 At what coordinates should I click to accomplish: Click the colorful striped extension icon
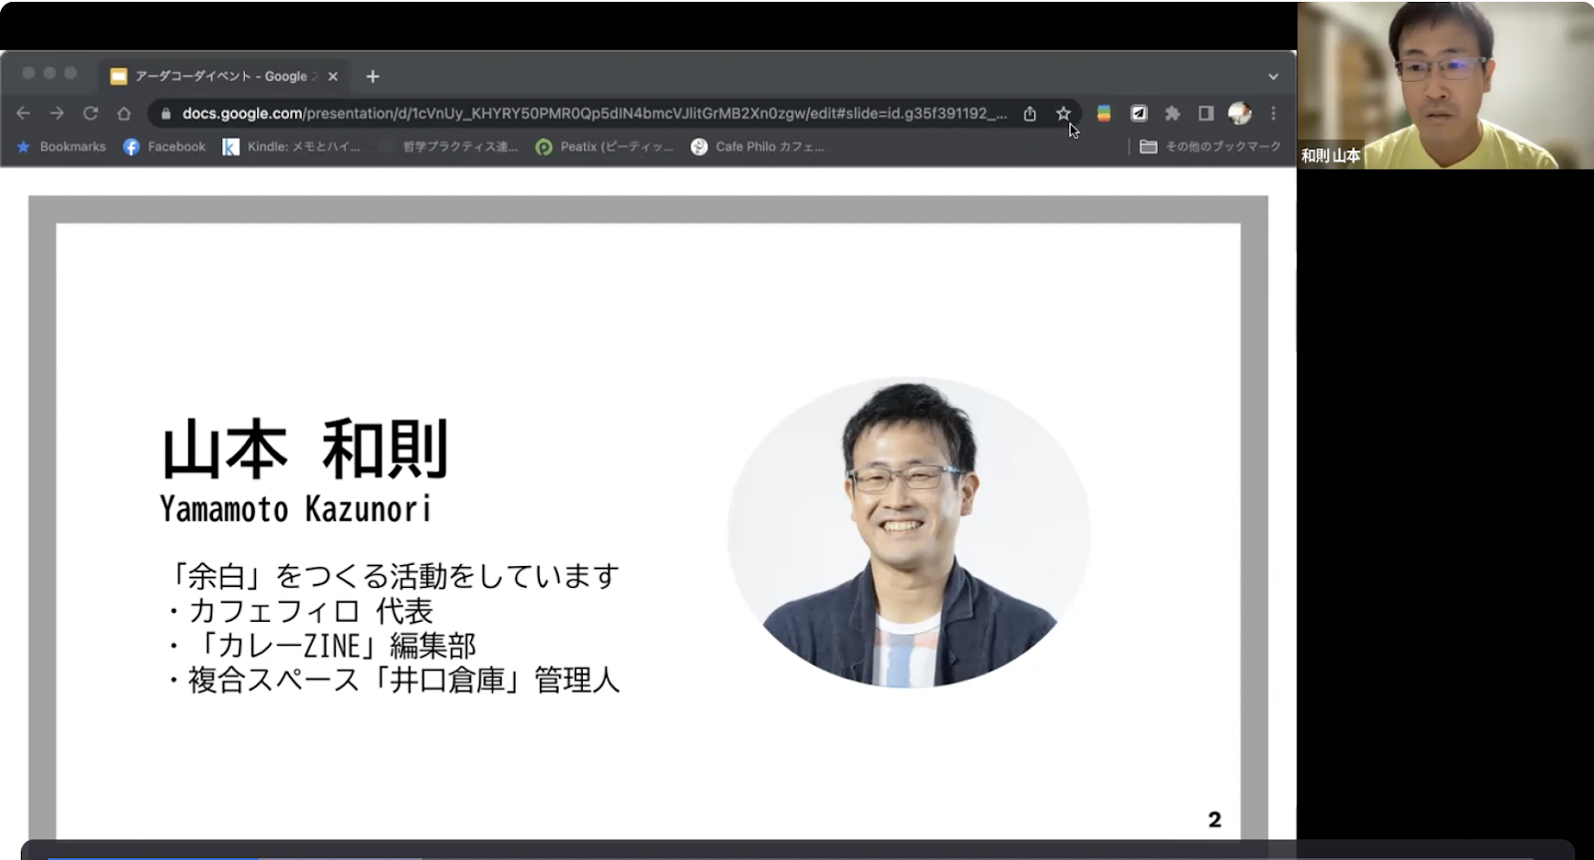coord(1104,114)
